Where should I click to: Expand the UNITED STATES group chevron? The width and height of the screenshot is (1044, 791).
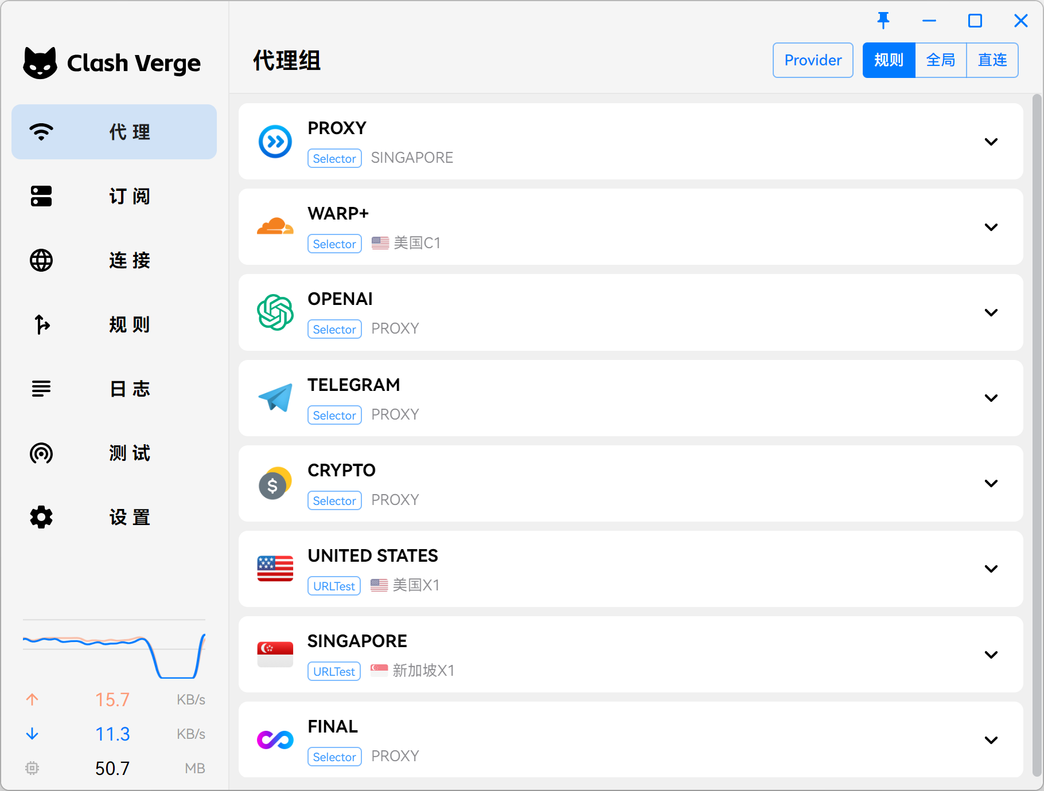pyautogui.click(x=991, y=569)
